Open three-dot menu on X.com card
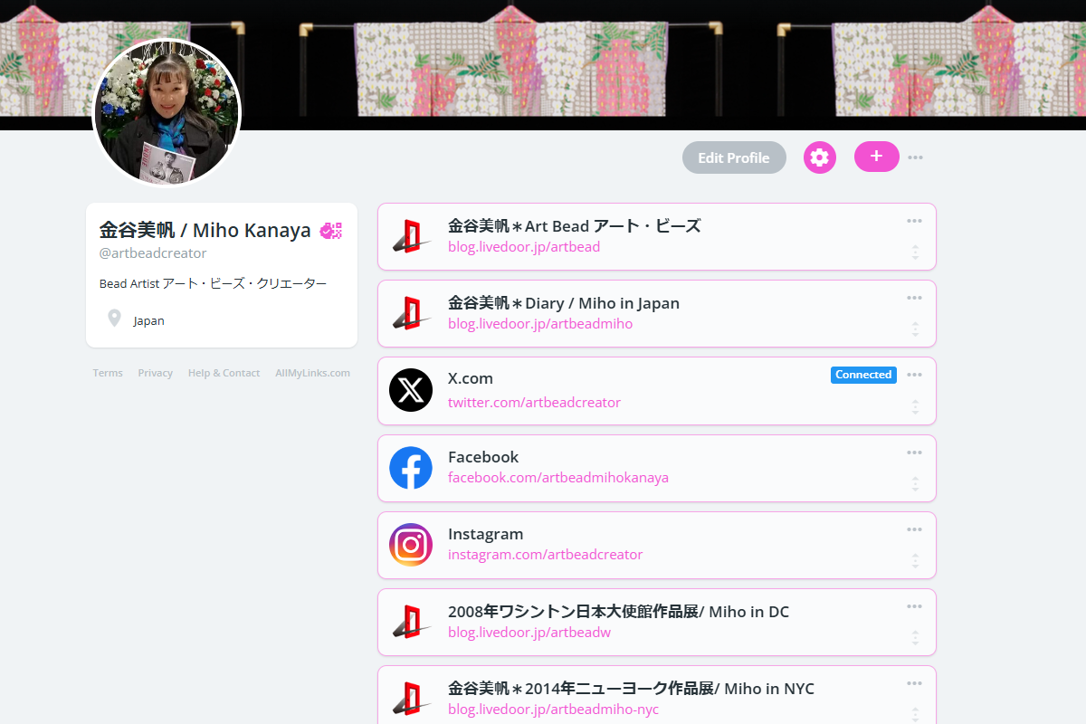 (915, 375)
